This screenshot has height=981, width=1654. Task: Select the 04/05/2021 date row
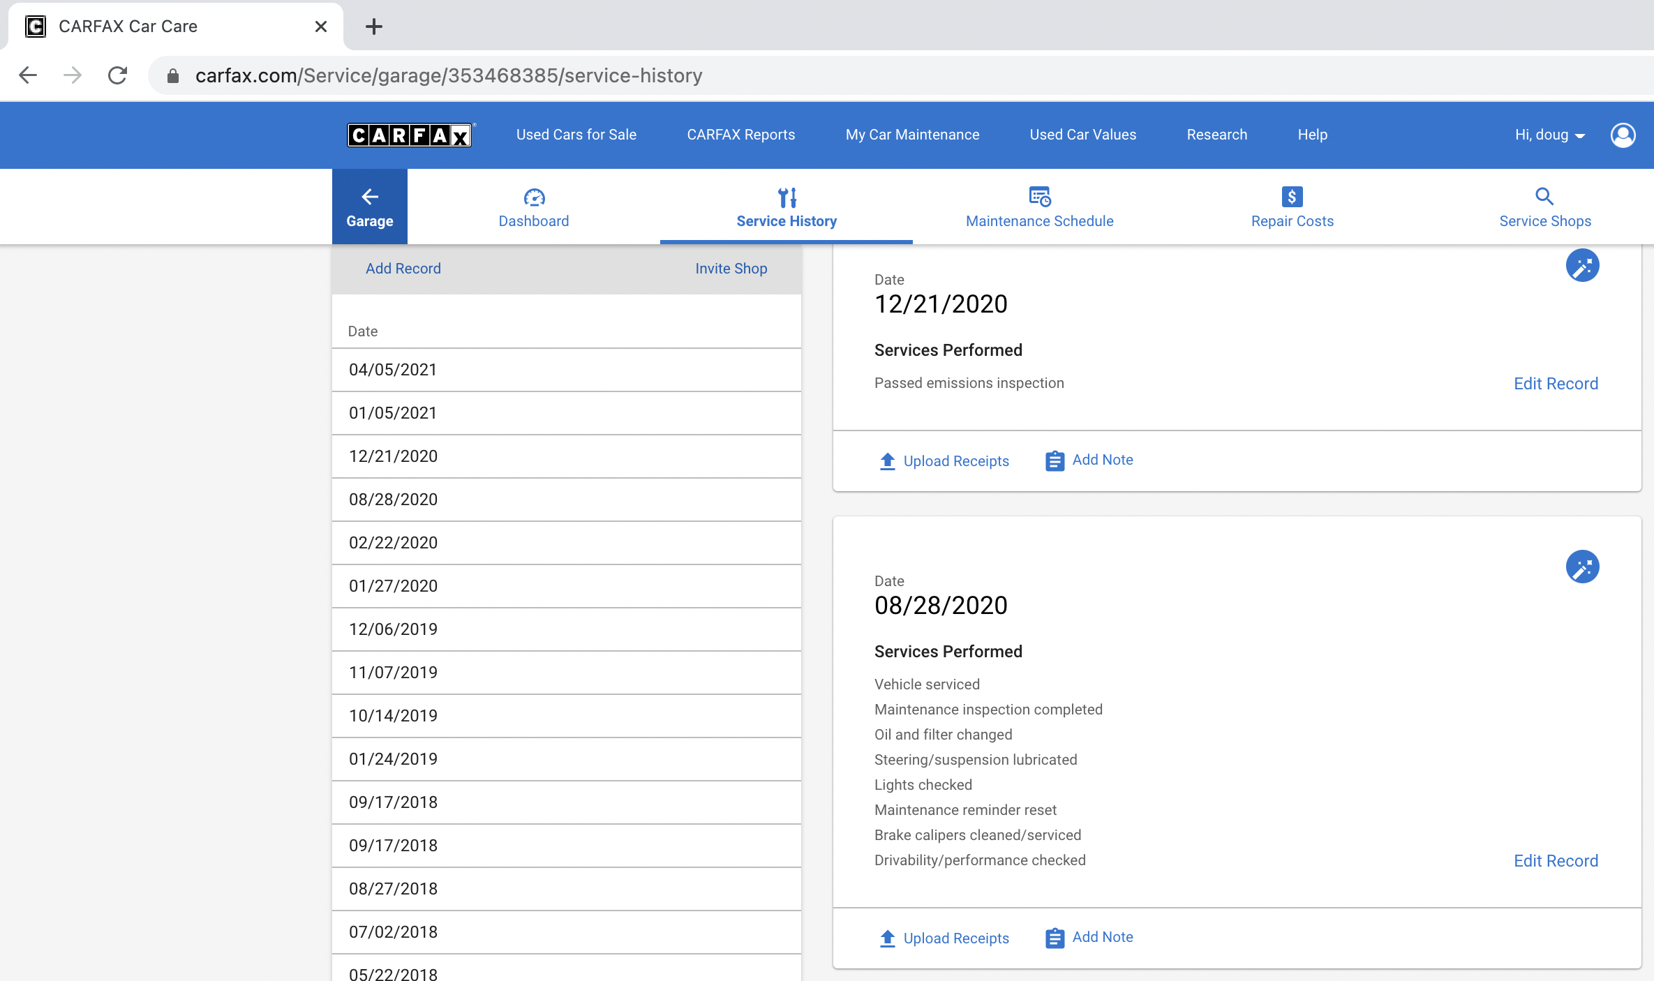click(567, 370)
